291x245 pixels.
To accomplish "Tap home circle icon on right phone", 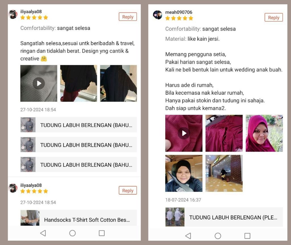I will [218, 236].
